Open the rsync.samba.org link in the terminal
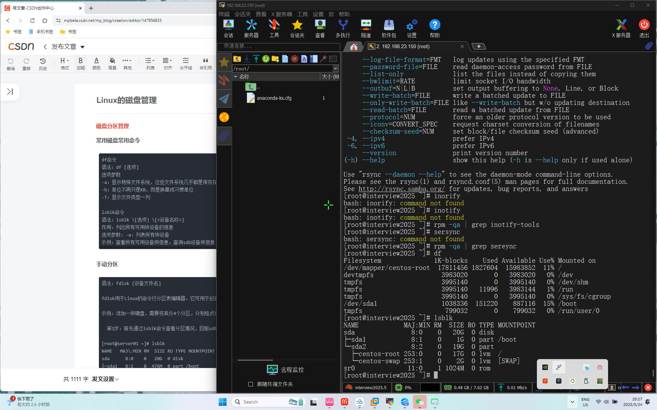 tap(402, 189)
